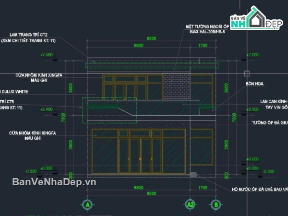
Task: Select the 1700 dimension below the ground line
Action: click(203, 188)
